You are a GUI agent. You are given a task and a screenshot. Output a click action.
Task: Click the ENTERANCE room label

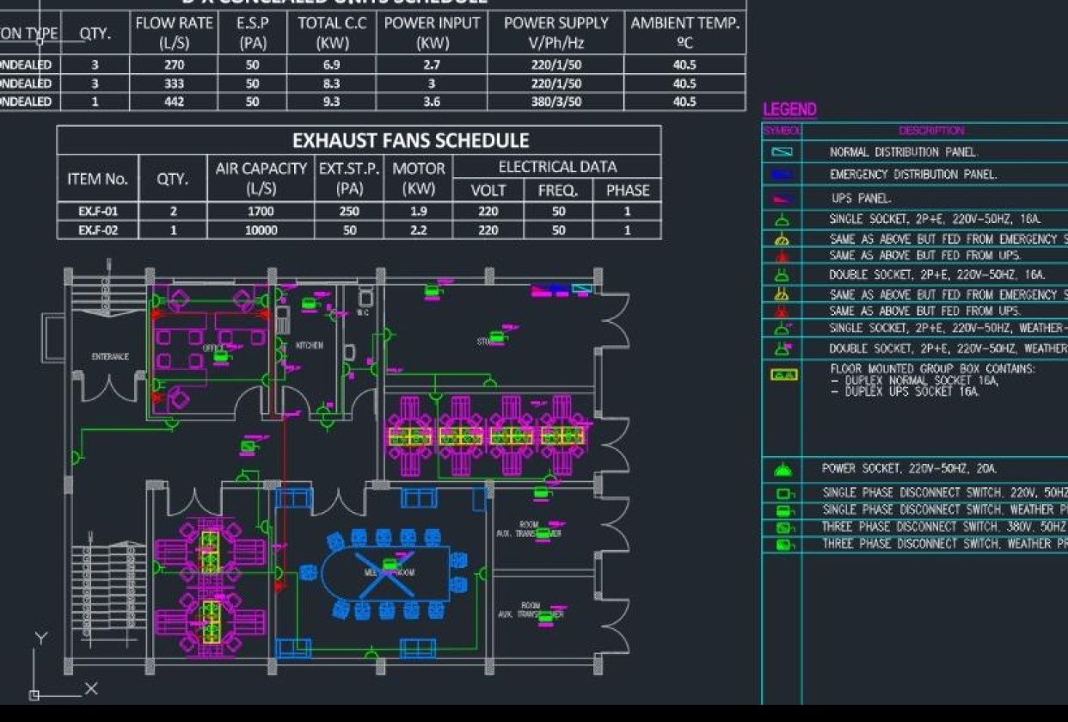(110, 356)
